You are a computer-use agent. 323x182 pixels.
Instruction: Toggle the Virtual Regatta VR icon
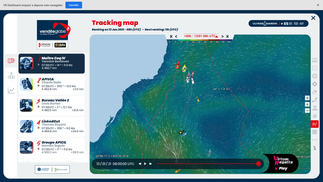tap(314, 148)
